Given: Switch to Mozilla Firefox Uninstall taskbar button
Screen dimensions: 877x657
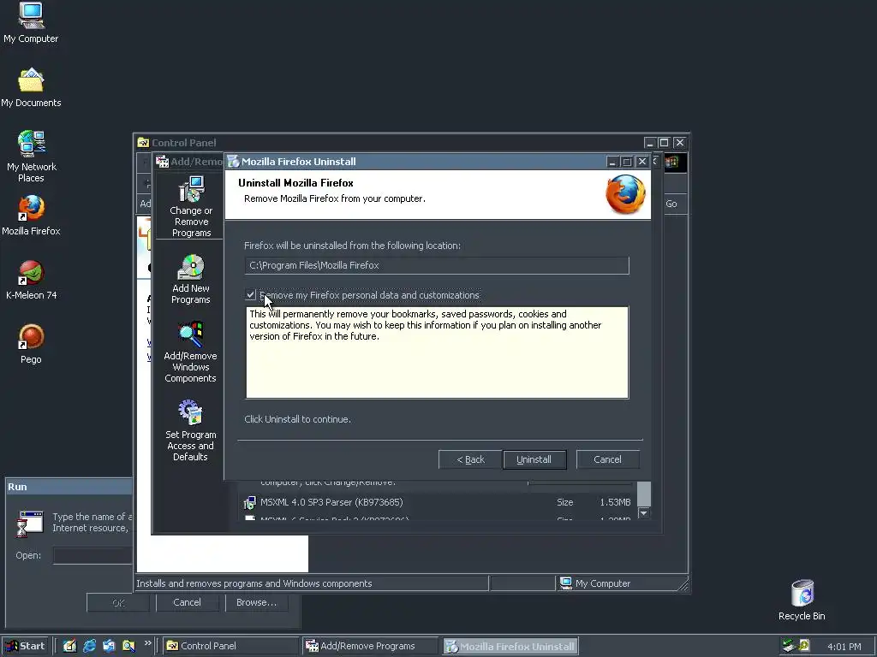Looking at the screenshot, I should (510, 646).
